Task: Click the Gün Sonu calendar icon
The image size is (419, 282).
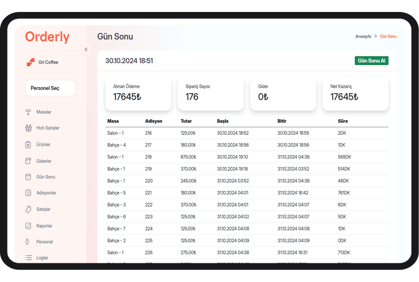Action: [28, 177]
